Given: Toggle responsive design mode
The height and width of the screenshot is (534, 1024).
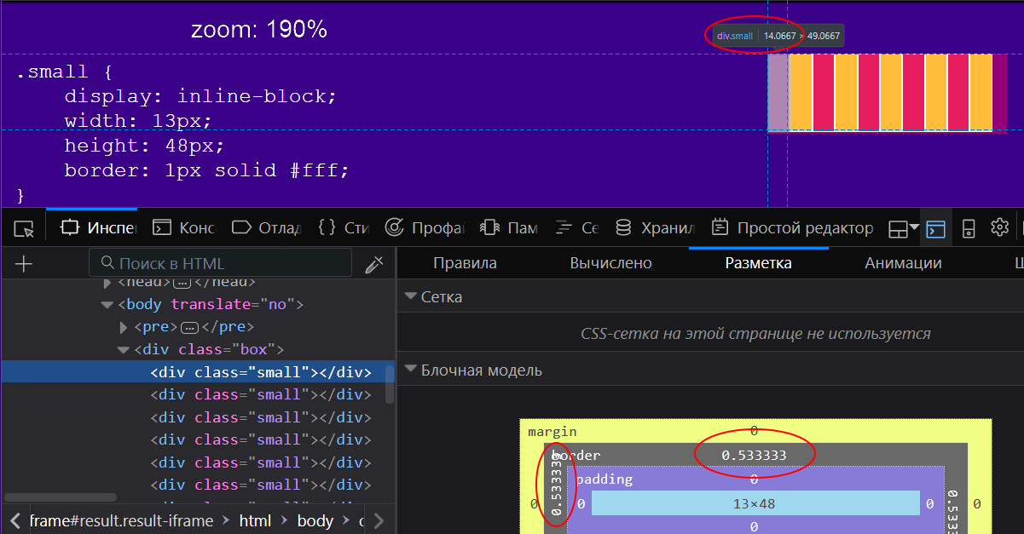Looking at the screenshot, I should coord(969,228).
